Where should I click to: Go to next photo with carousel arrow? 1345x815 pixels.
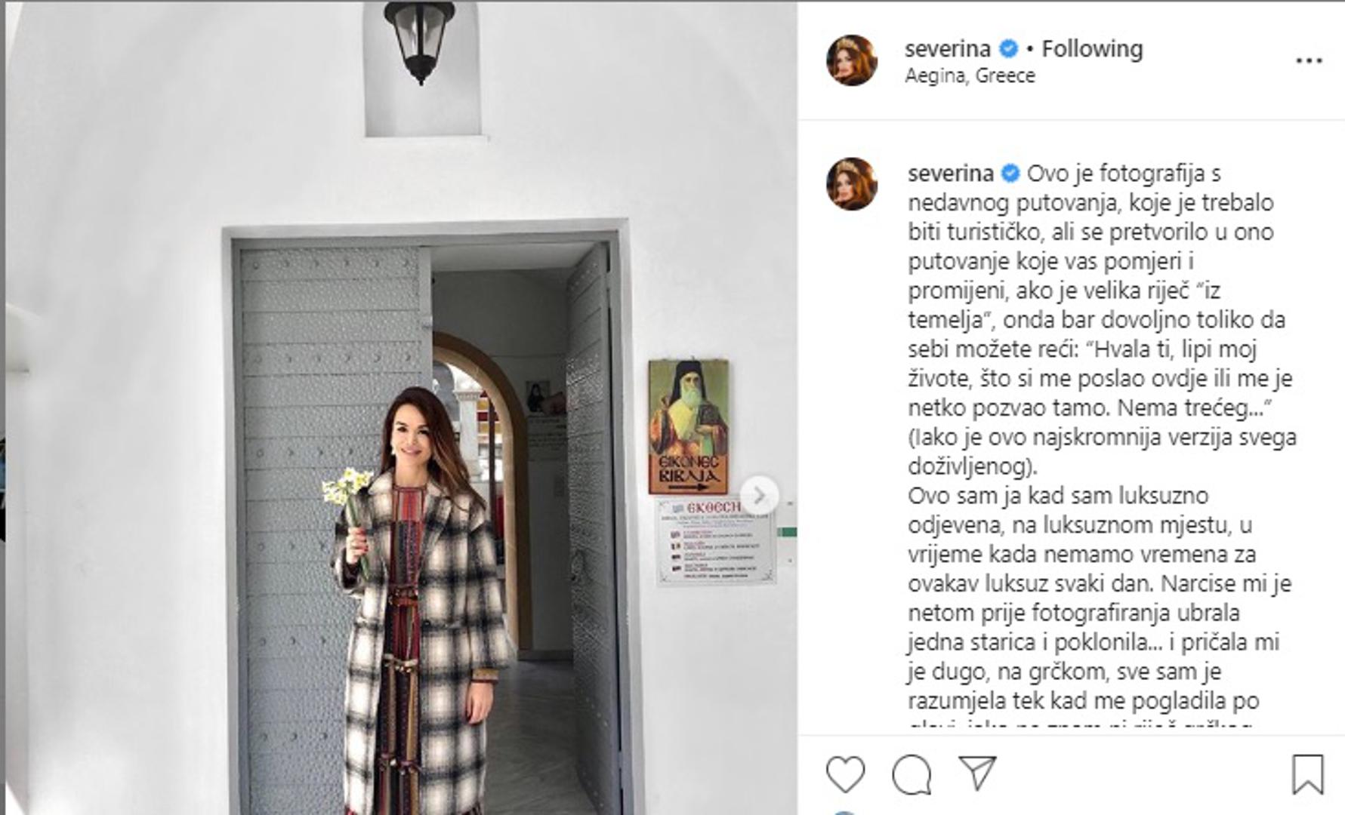click(x=759, y=496)
